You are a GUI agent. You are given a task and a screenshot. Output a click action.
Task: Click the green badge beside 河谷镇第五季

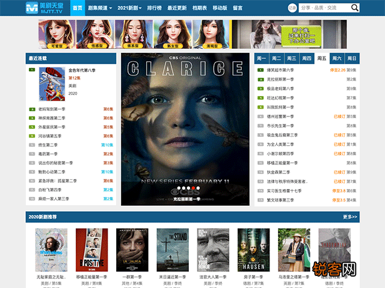pos(32,136)
